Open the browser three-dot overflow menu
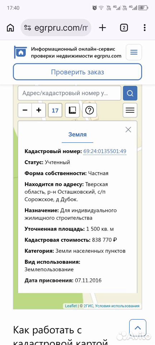The height and width of the screenshot is (345, 155). tap(145, 28)
